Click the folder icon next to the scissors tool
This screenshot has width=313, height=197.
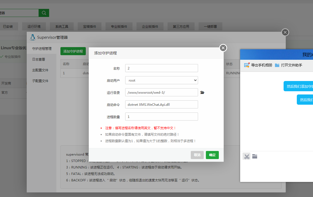click(255, 156)
